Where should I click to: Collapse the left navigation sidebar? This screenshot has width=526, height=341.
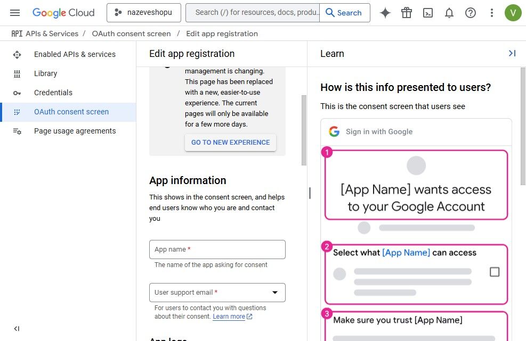17,329
